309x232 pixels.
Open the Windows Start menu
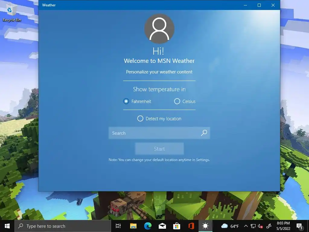point(7,226)
